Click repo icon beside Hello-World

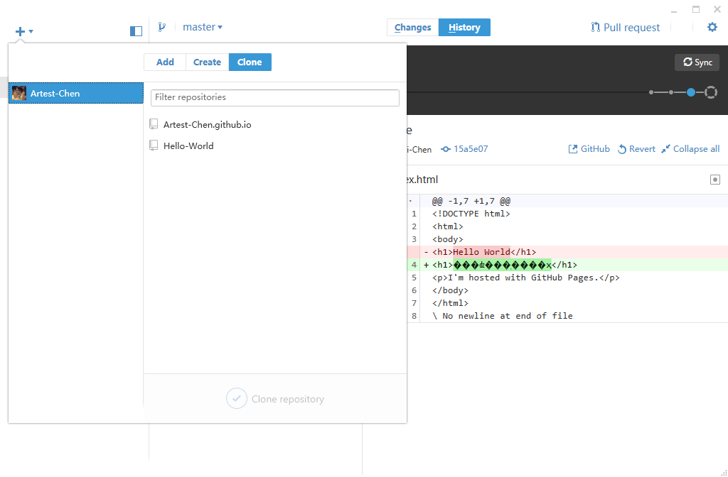154,146
